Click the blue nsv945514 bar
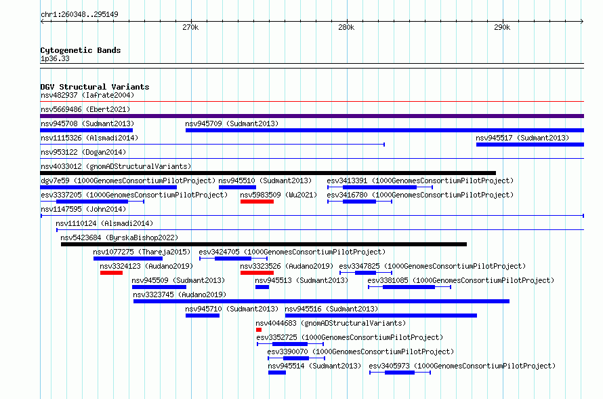The height and width of the screenshot is (399, 603). 277,373
